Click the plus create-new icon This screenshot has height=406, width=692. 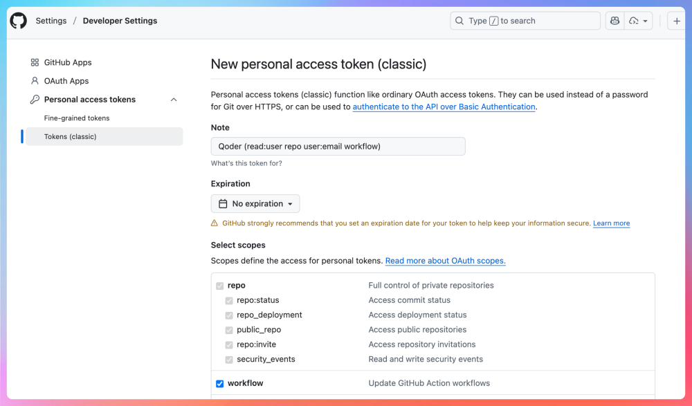(677, 21)
